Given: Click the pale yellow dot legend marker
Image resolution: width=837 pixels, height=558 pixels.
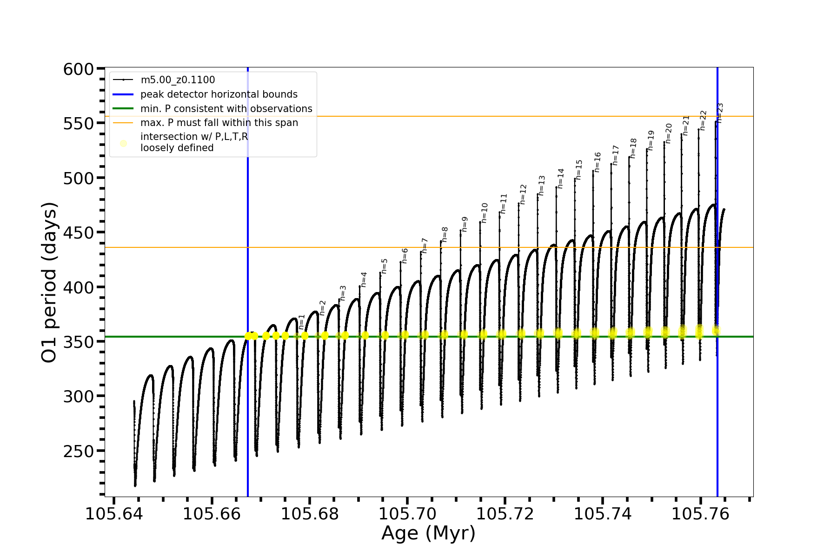Looking at the screenshot, I should tap(123, 143).
